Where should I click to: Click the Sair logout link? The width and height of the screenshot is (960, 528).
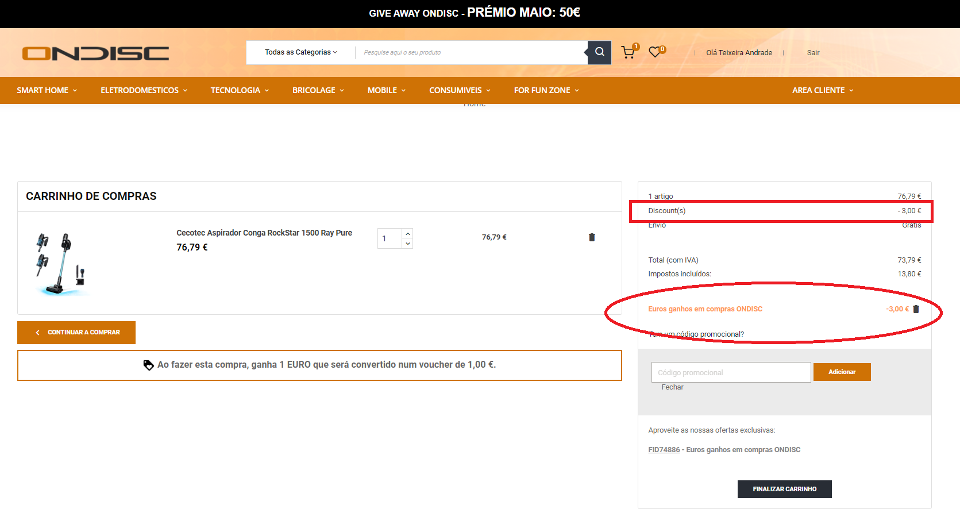[813, 52]
